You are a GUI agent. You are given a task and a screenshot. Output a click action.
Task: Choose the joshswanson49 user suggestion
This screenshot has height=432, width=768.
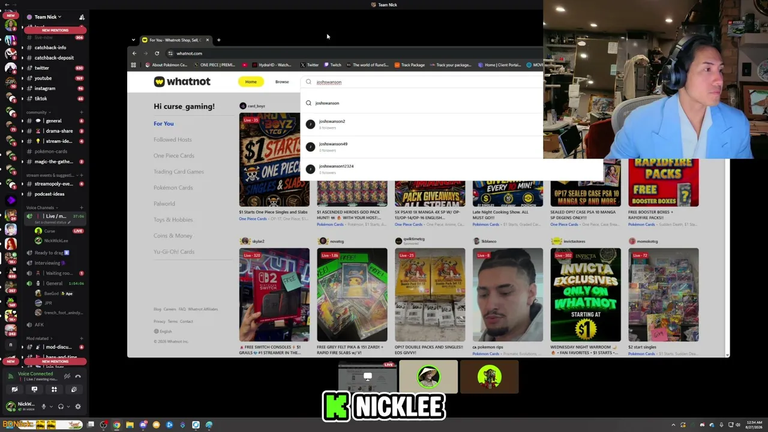(422, 146)
